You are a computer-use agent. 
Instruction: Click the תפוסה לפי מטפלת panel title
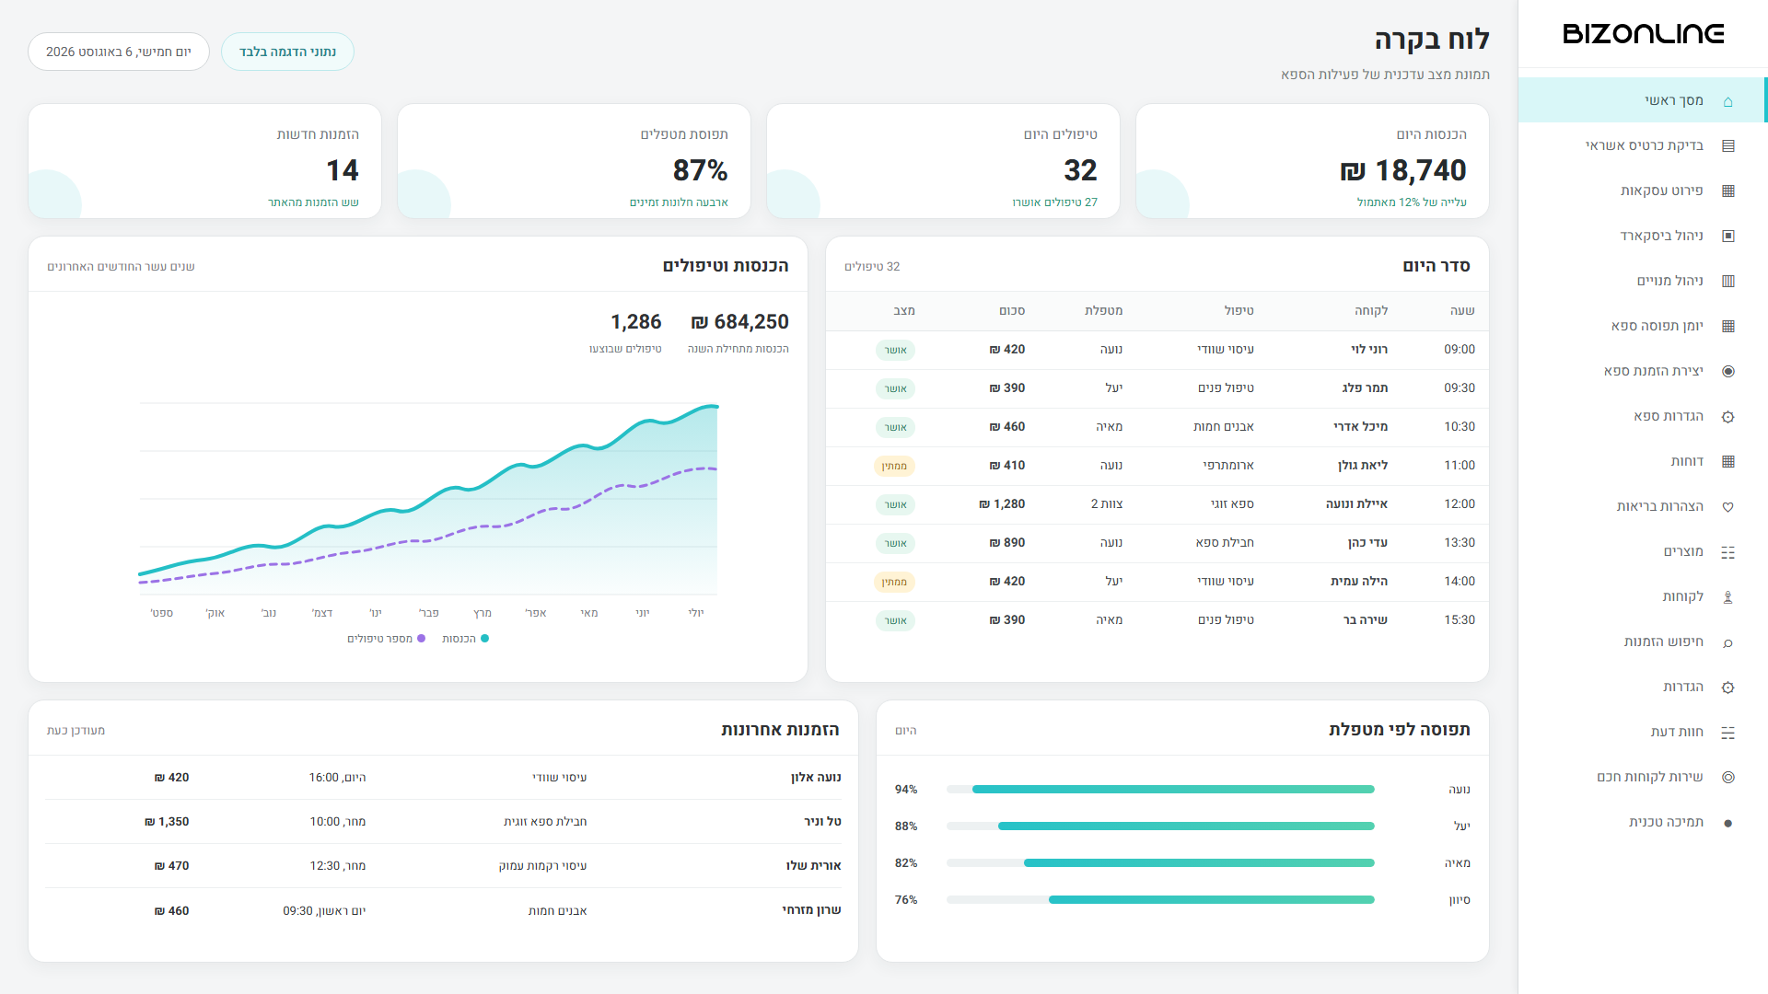1400,730
